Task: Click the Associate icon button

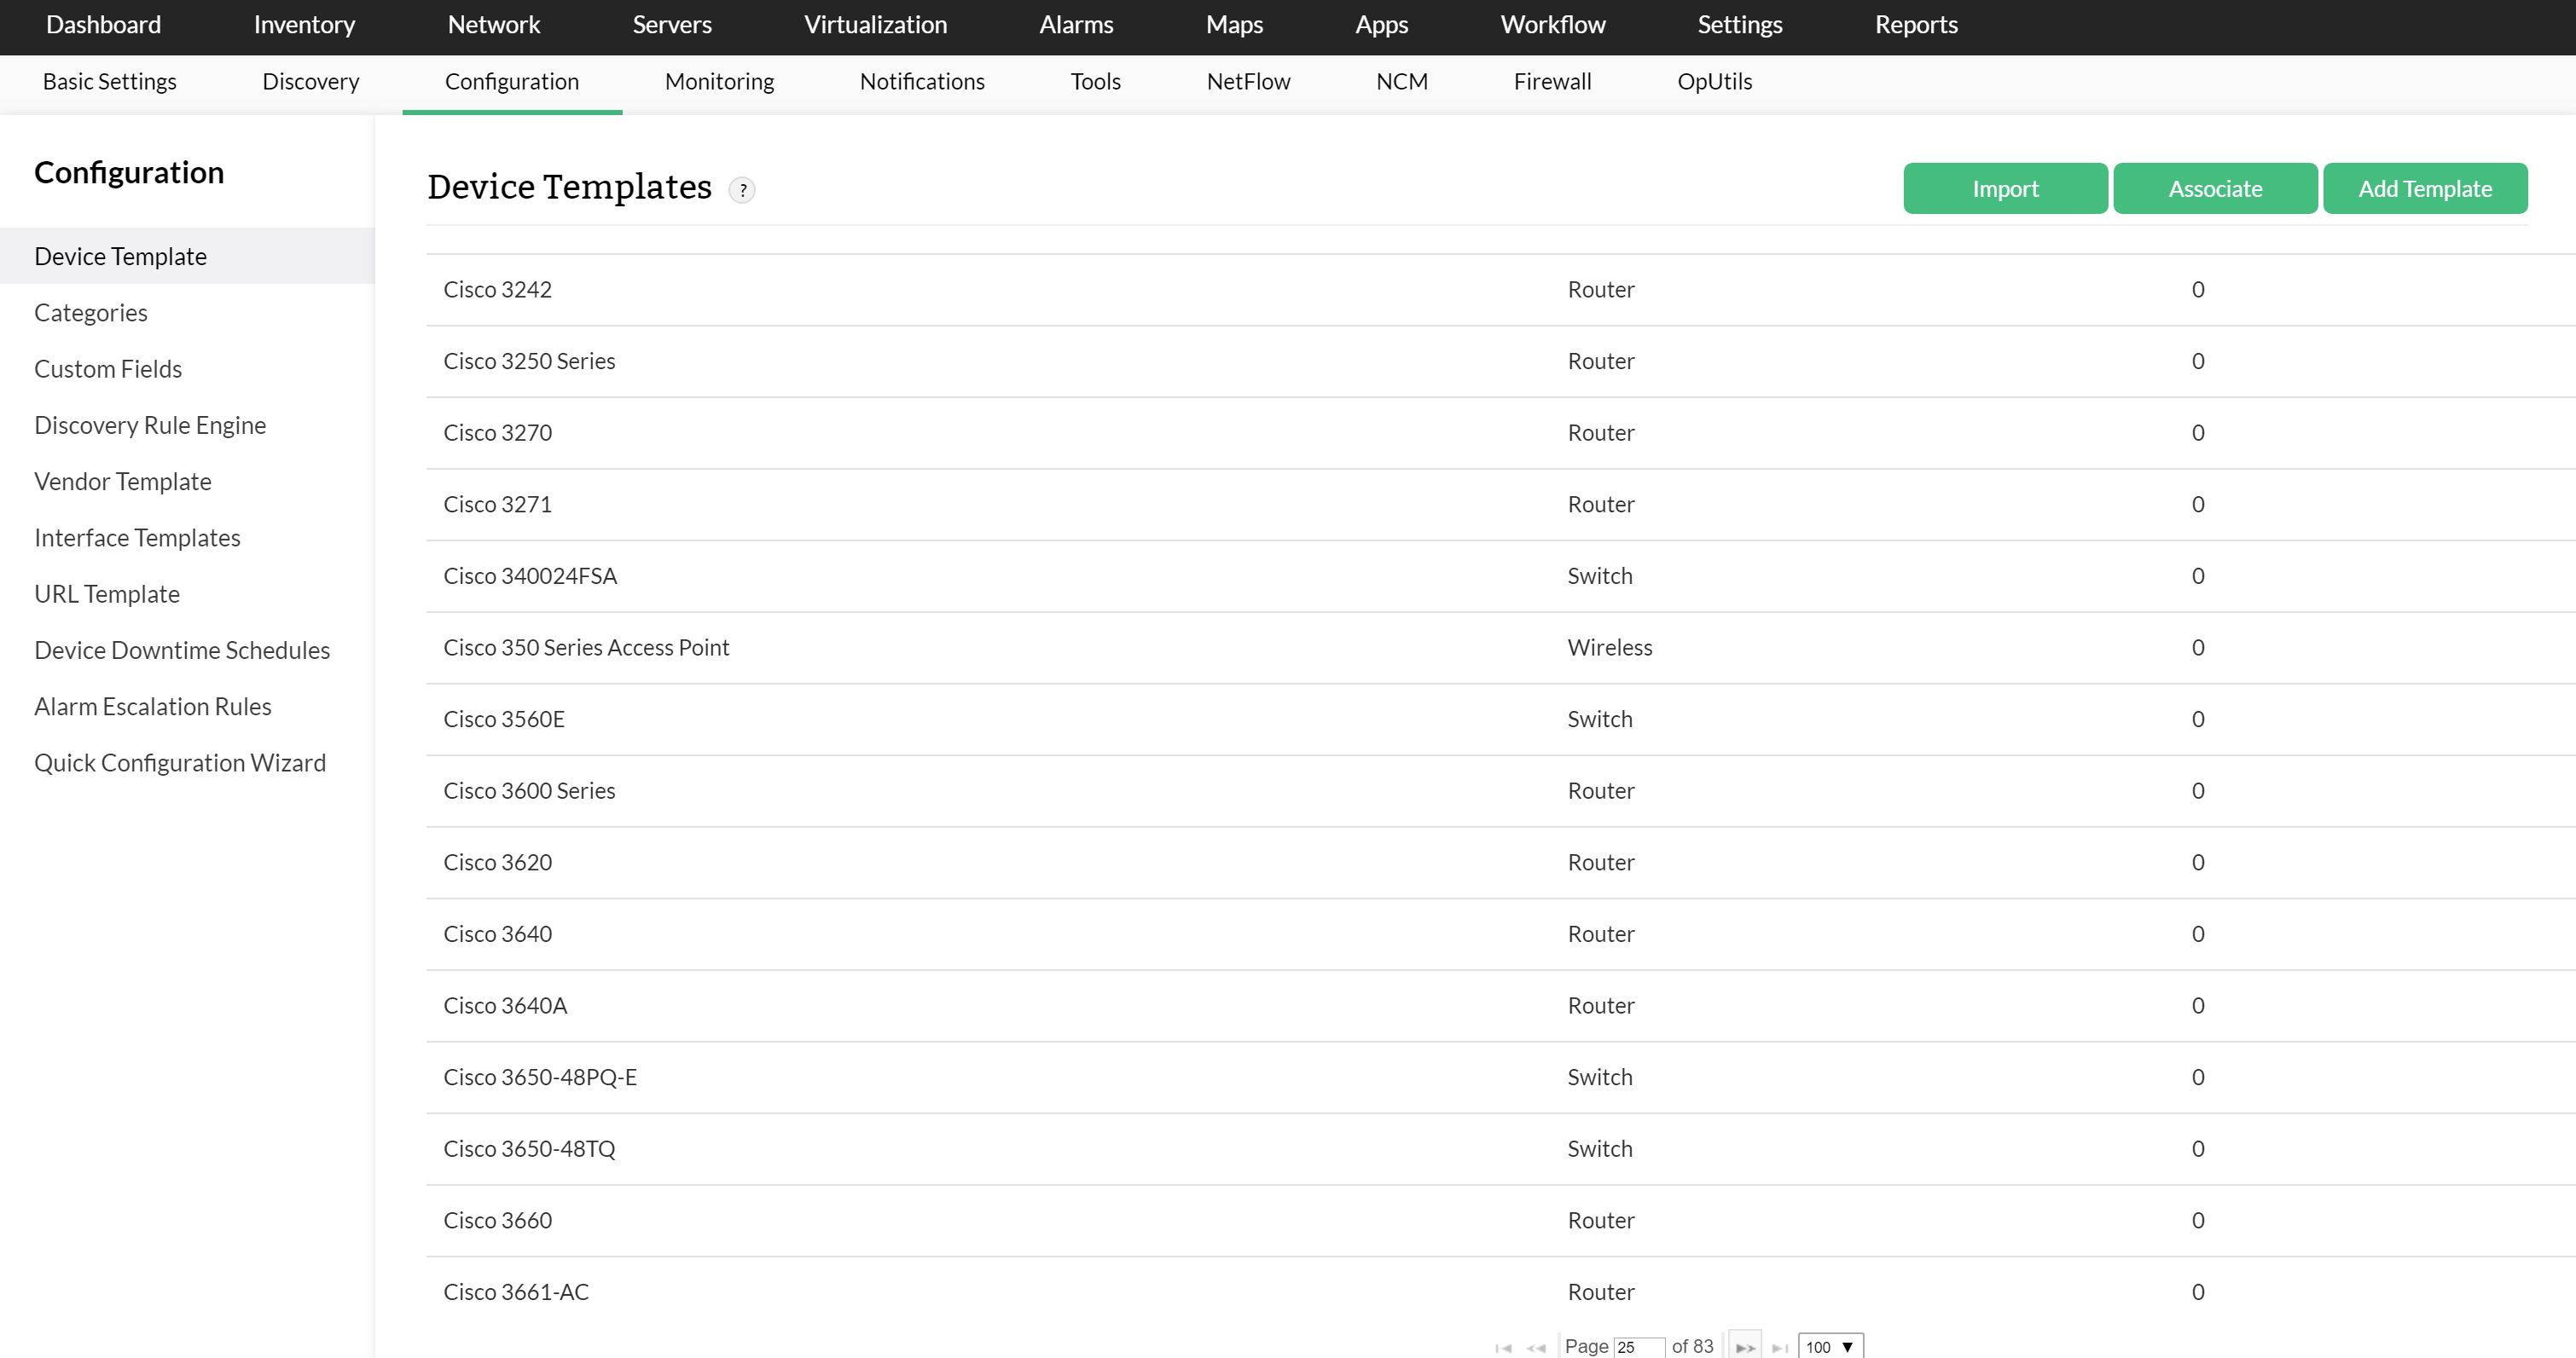Action: 2215,189
